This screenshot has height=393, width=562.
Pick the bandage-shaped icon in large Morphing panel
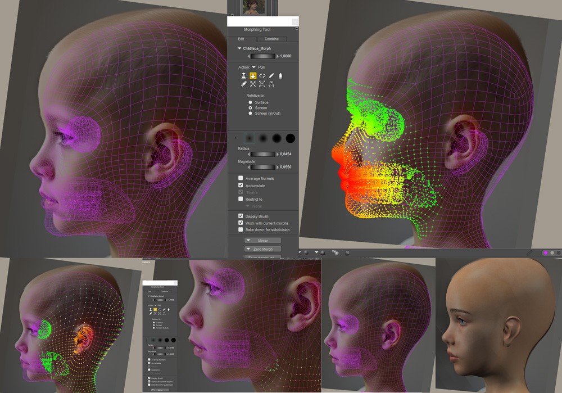[x=243, y=84]
